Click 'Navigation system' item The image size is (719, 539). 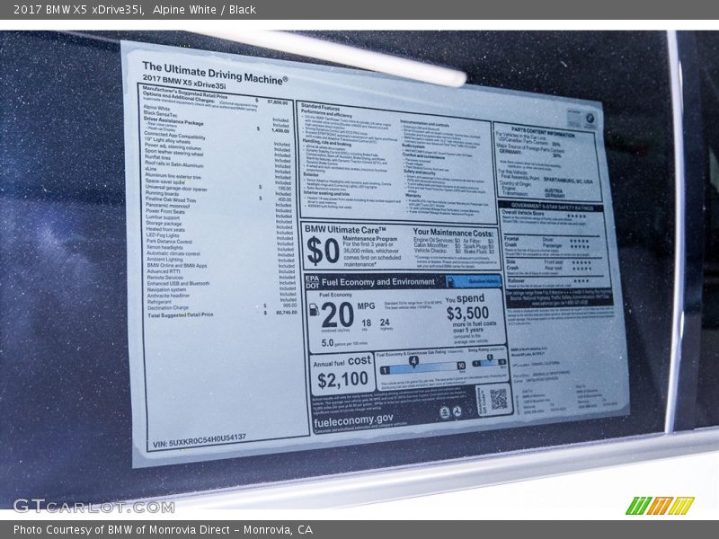(x=166, y=289)
